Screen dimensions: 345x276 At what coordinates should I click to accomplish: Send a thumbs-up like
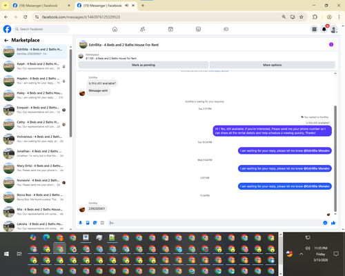[333, 223]
